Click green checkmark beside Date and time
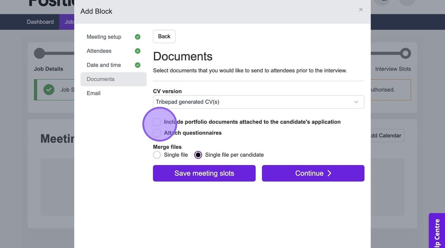445x248 pixels. 138,65
